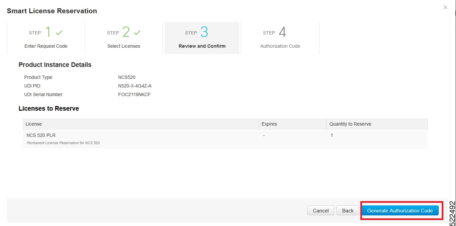456x226 pixels.
Task: Click the green checkmark beside Step 1
Action: (59, 33)
